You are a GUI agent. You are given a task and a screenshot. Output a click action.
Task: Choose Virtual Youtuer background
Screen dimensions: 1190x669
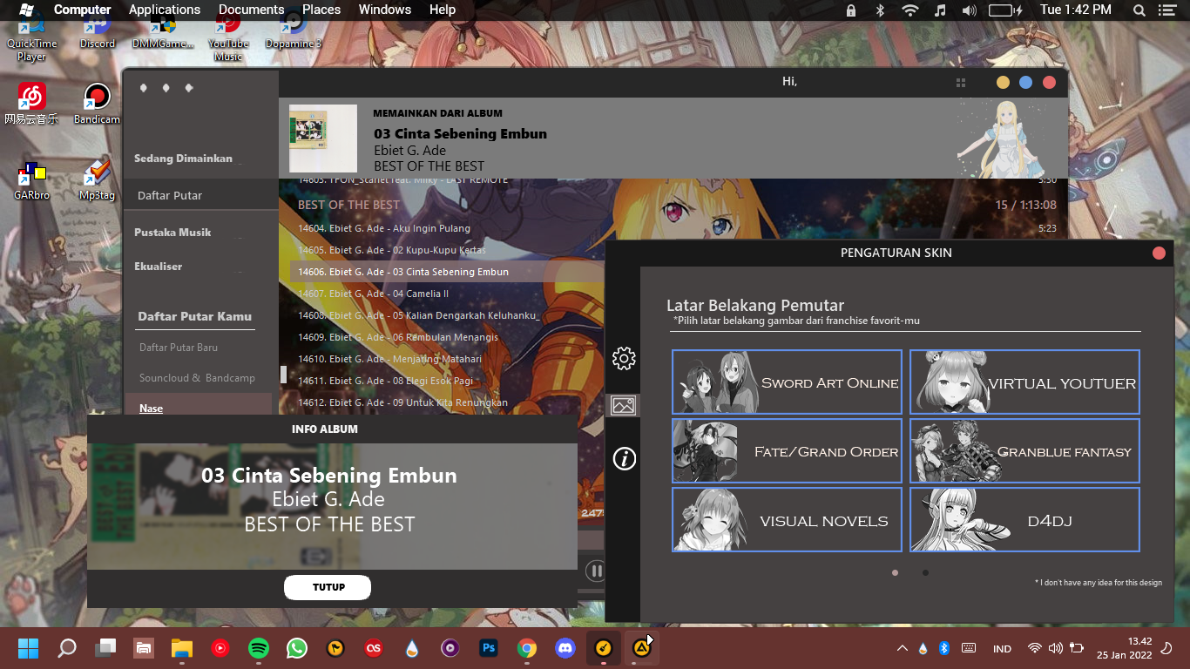[1024, 382]
